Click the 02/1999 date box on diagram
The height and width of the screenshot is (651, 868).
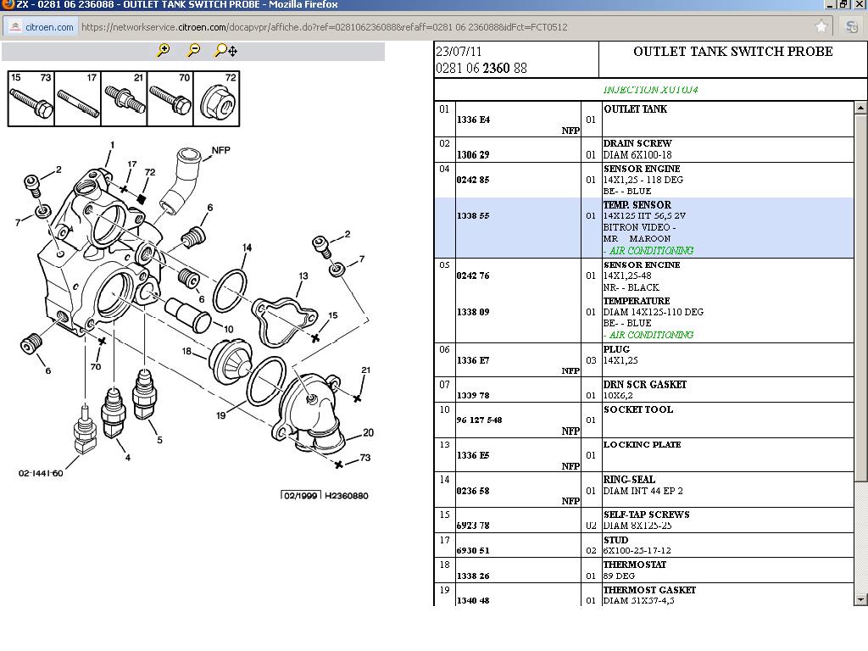[x=301, y=495]
